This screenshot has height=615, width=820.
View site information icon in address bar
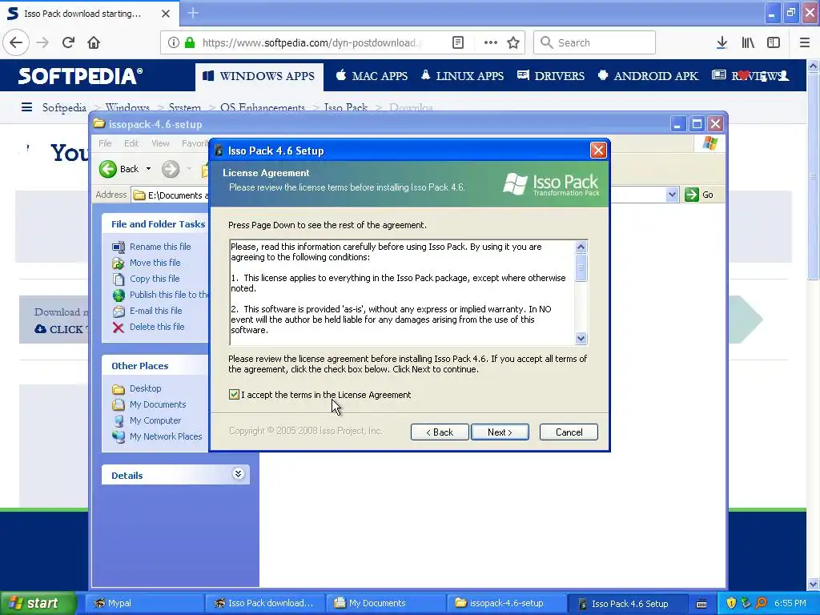click(x=174, y=42)
